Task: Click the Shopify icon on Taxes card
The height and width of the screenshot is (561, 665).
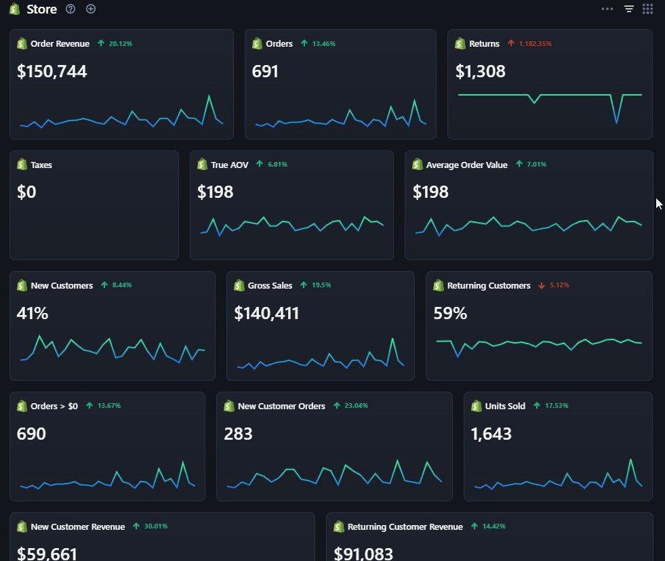Action: (22, 165)
